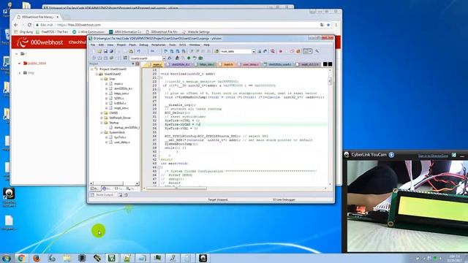The width and height of the screenshot is (468, 263).
Task: Click the Undo arrow in uVision toolbar
Action: click(139, 51)
